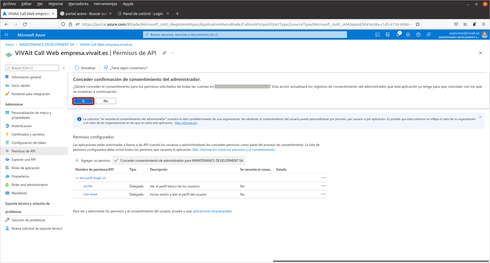The height and width of the screenshot is (263, 490).
Task: Switch to 'Panel de control - Login' tab
Action: pyautogui.click(x=143, y=13)
